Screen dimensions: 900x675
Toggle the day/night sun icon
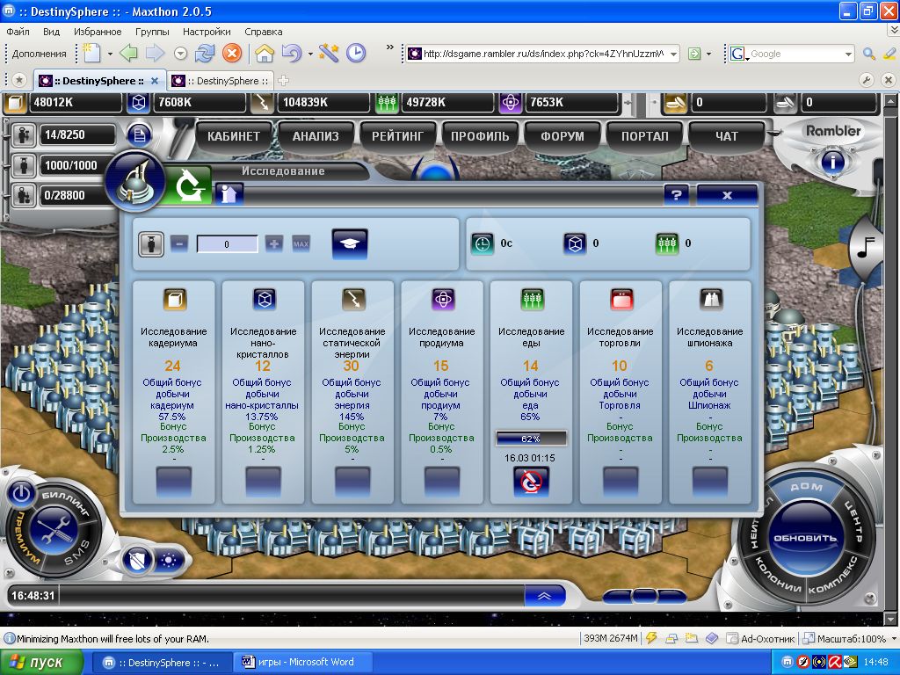(x=169, y=559)
